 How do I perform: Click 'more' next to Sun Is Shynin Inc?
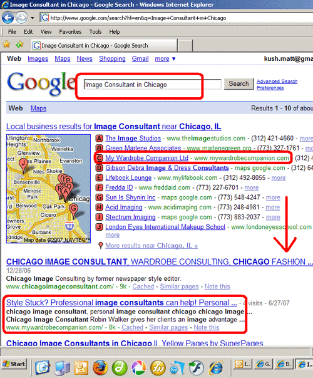click(x=273, y=197)
